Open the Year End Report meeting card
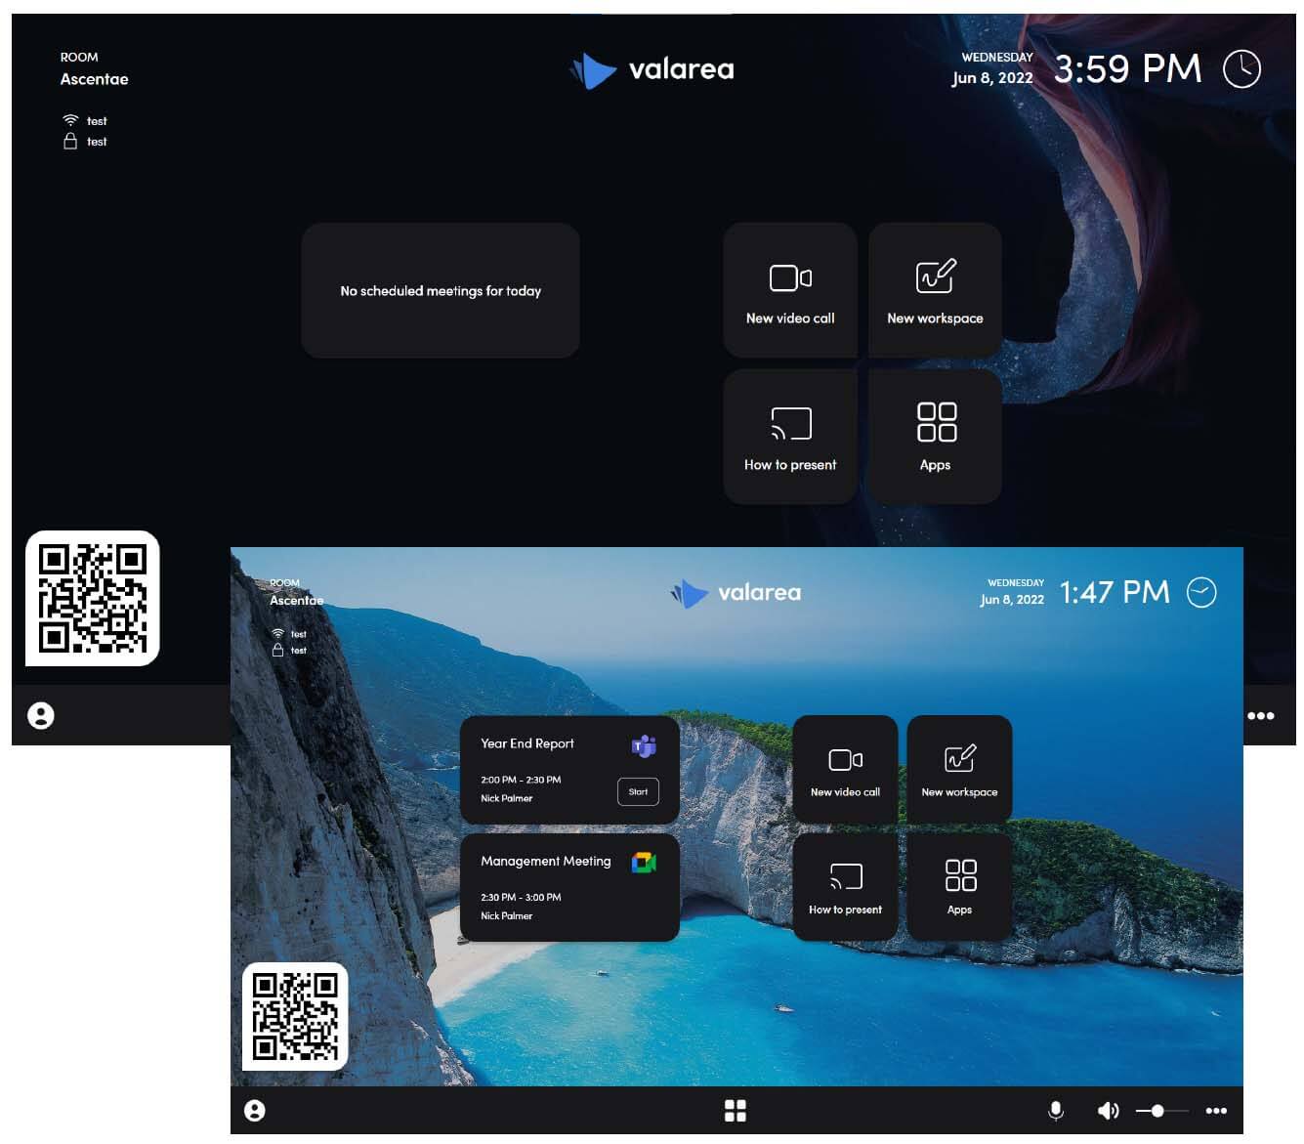 point(569,770)
